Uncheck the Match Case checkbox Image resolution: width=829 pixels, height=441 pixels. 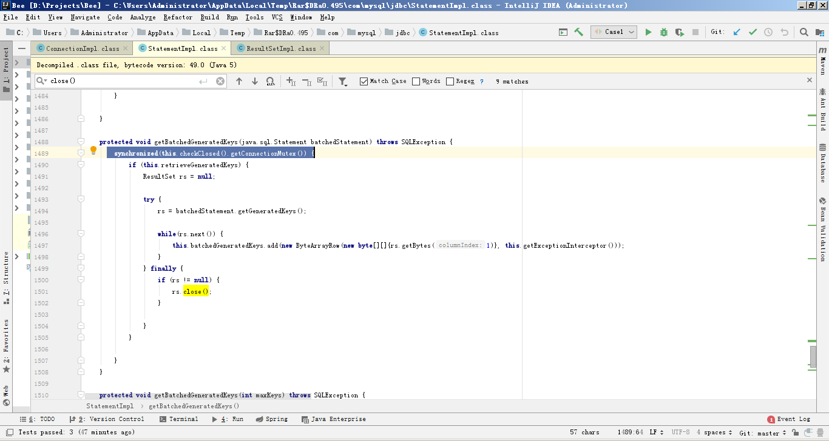pos(364,81)
